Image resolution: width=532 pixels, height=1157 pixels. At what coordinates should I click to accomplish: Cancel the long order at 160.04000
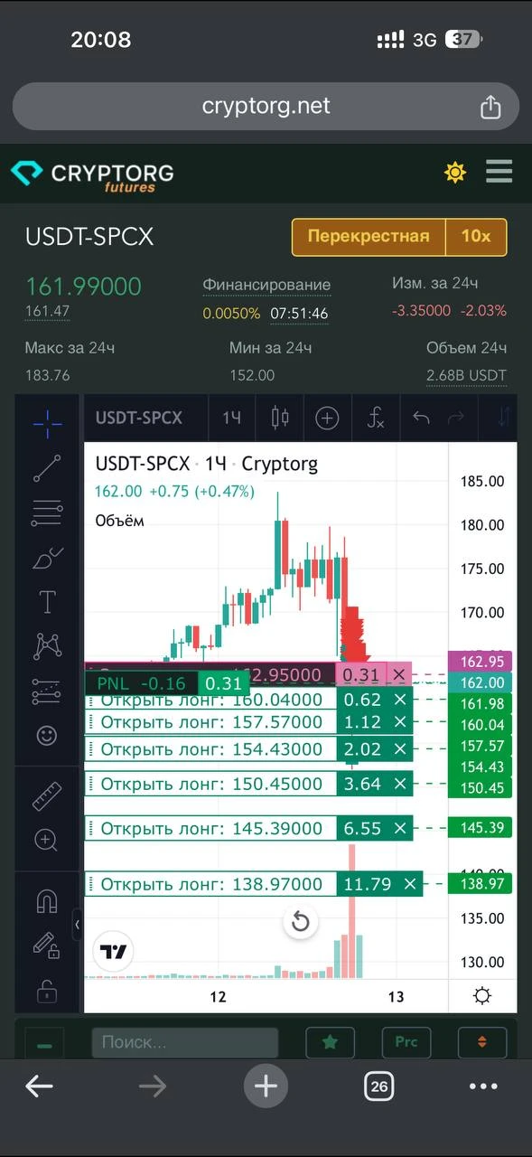[400, 700]
